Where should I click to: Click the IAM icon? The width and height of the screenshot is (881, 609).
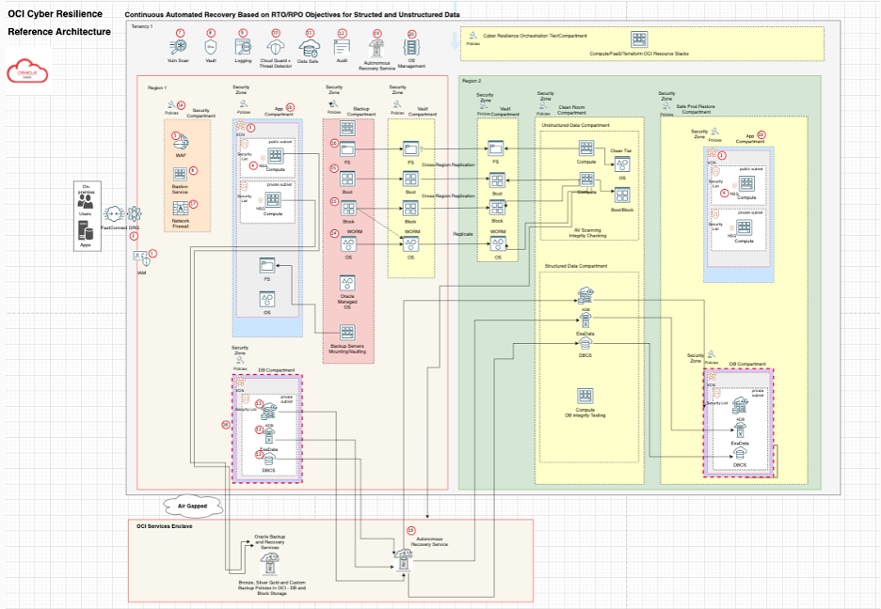[x=138, y=256]
